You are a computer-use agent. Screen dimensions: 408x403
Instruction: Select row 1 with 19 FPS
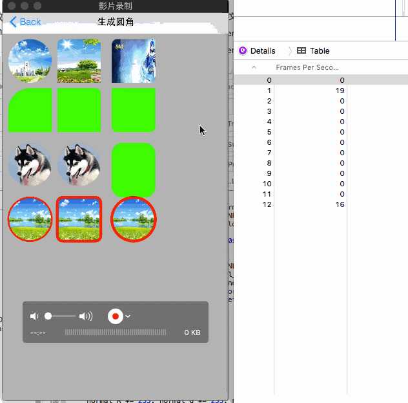(x=321, y=91)
